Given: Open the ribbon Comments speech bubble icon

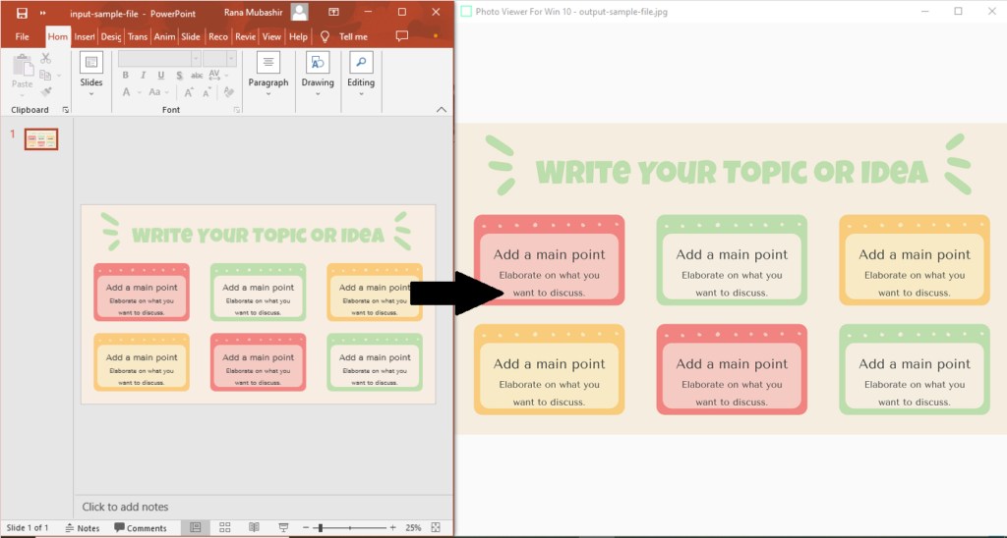Looking at the screenshot, I should pyautogui.click(x=401, y=36).
